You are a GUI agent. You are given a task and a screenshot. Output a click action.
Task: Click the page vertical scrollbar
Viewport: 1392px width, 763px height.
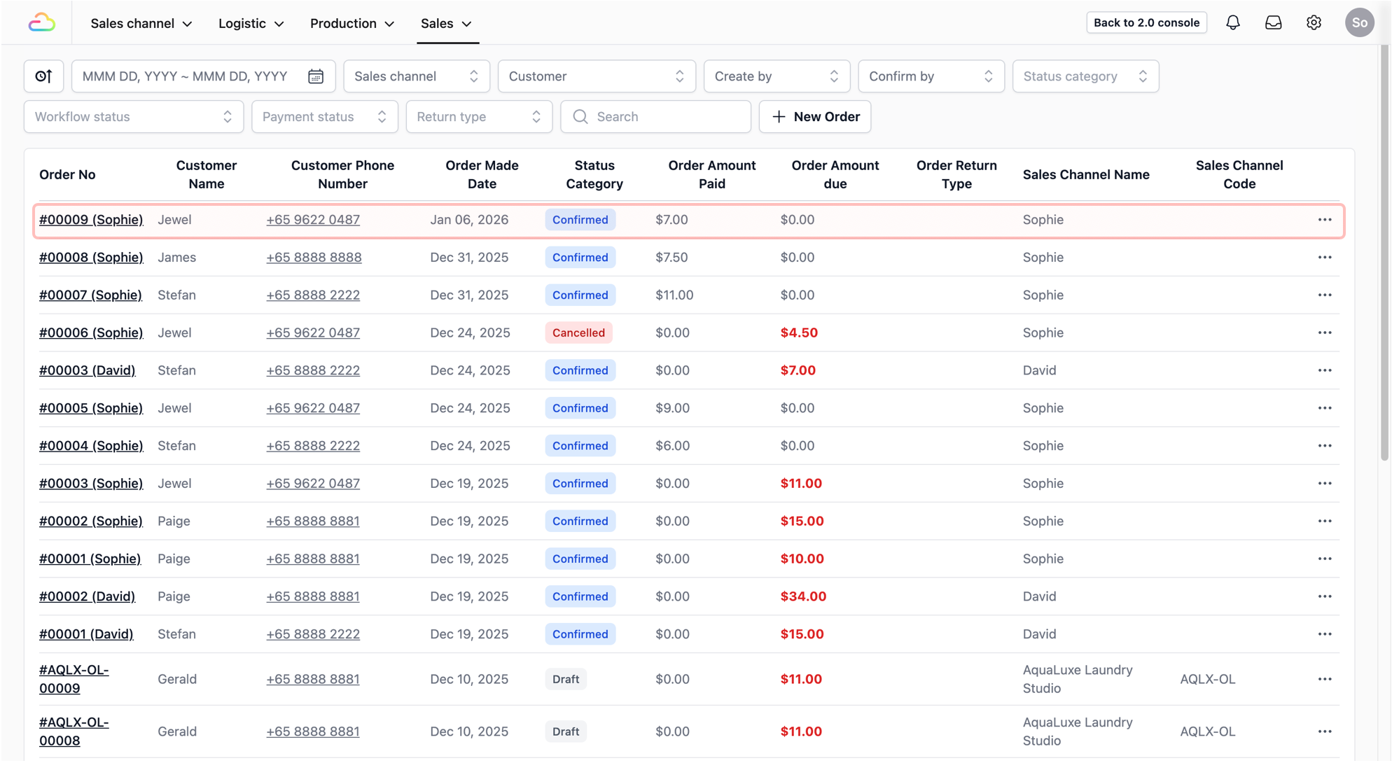coord(1384,252)
